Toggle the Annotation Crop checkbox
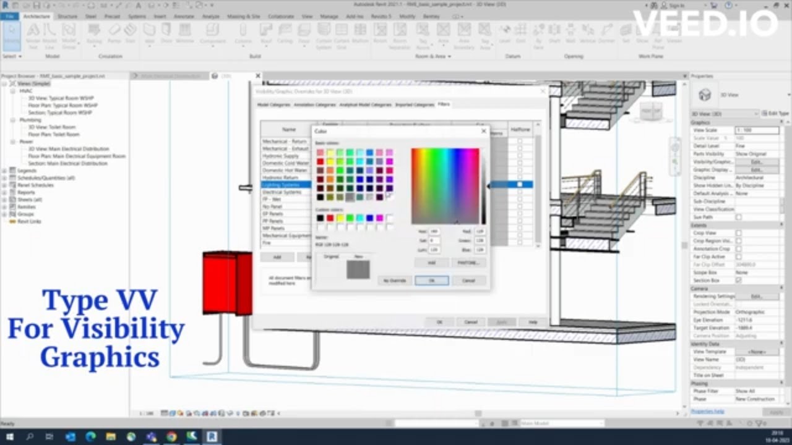The image size is (792, 445). (738, 248)
